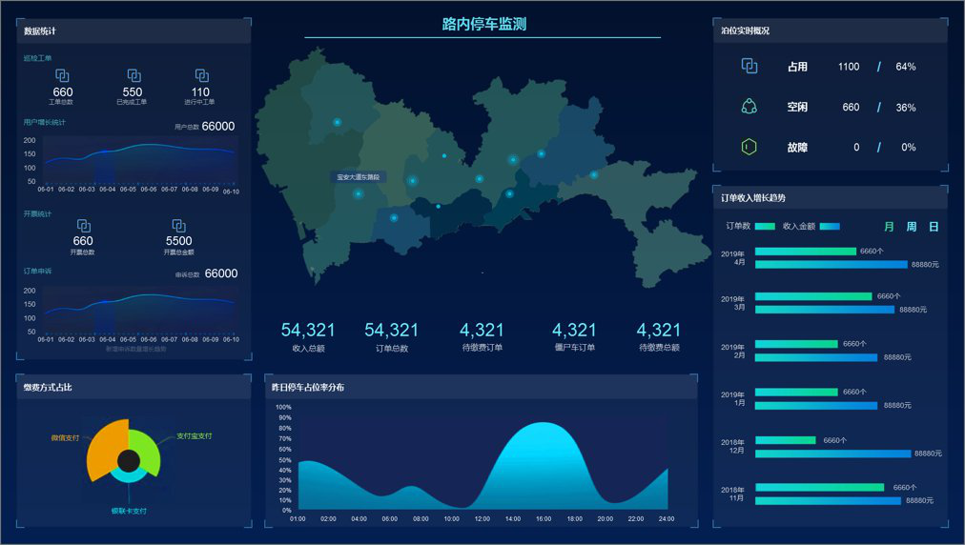Switch trend view to 周 tab
965x545 pixels.
pos(911,227)
